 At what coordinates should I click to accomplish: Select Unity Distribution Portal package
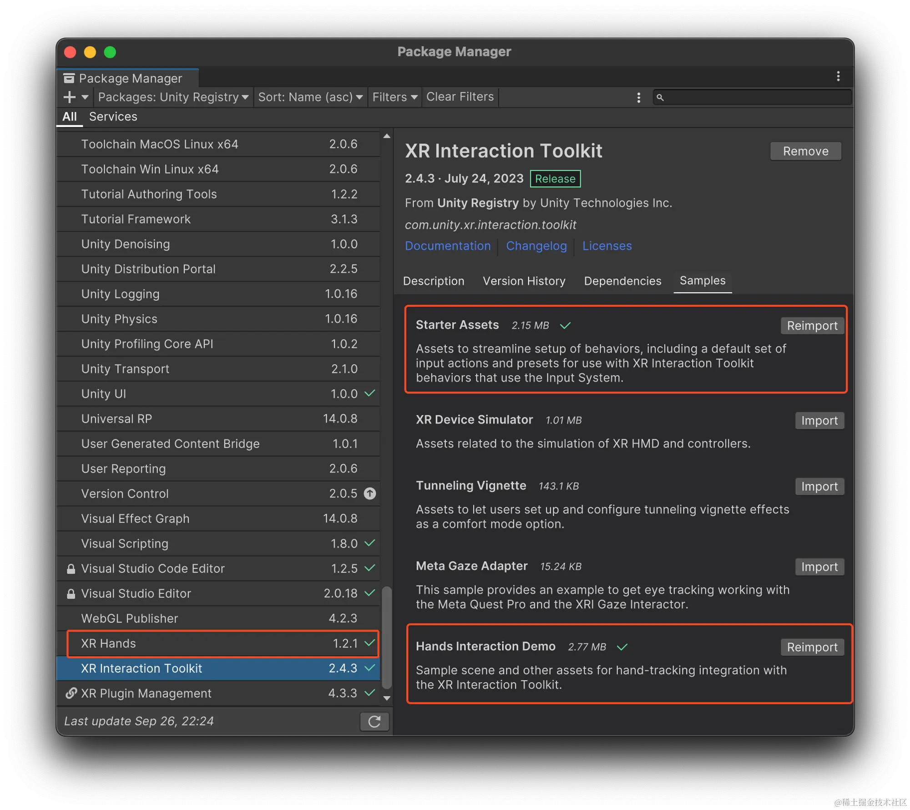coord(218,269)
